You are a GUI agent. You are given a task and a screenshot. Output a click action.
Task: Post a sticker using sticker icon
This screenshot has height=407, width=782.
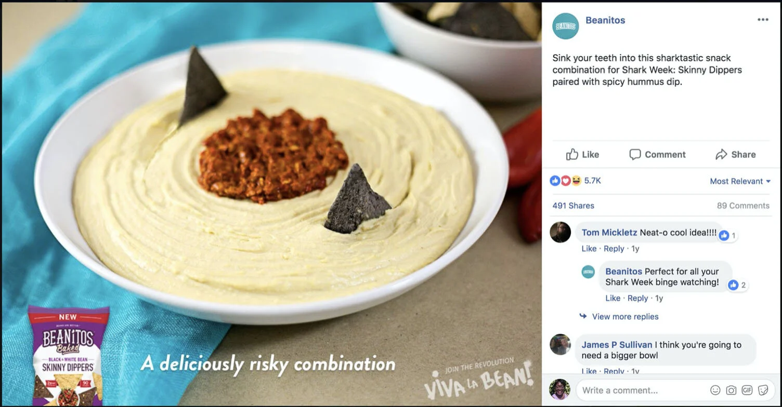(763, 390)
